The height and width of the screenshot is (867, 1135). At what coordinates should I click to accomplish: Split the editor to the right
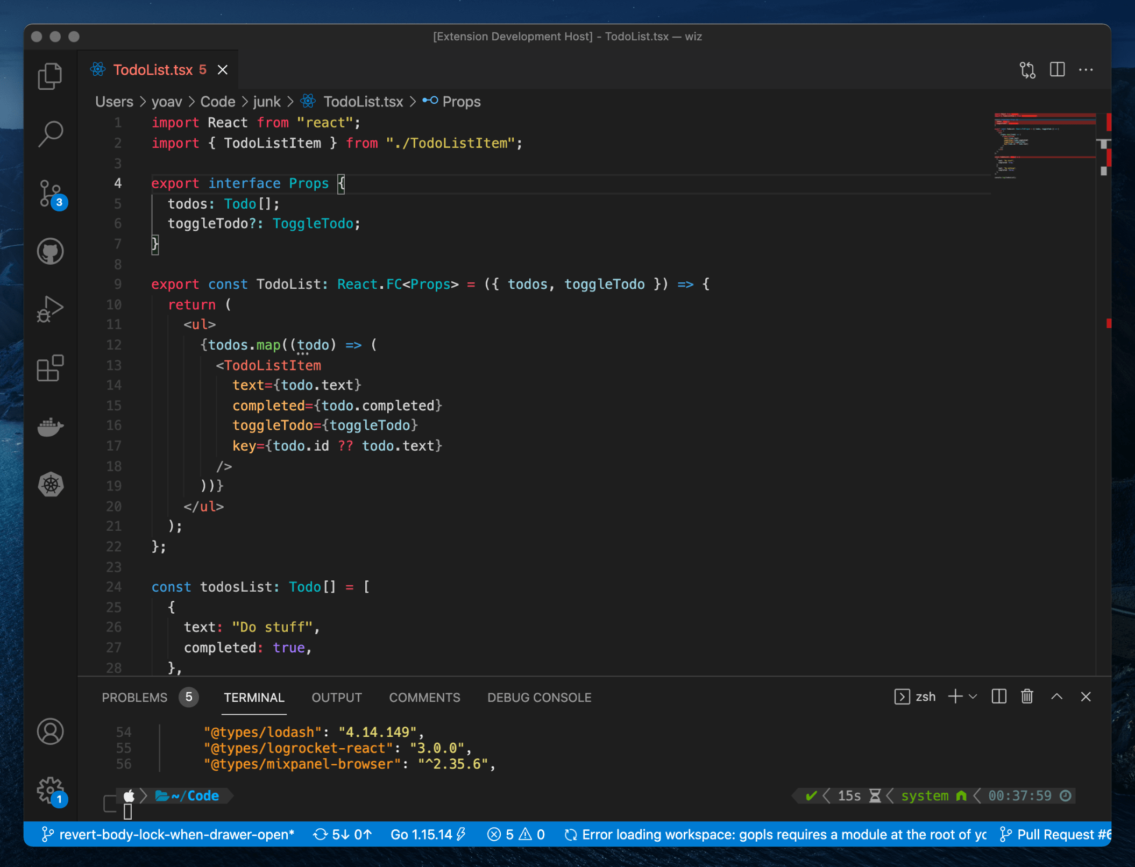(1057, 70)
